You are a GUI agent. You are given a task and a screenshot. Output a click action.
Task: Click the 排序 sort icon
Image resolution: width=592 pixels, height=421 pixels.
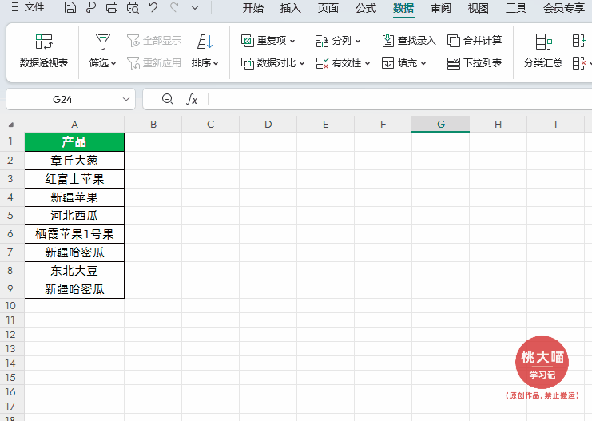click(x=205, y=42)
